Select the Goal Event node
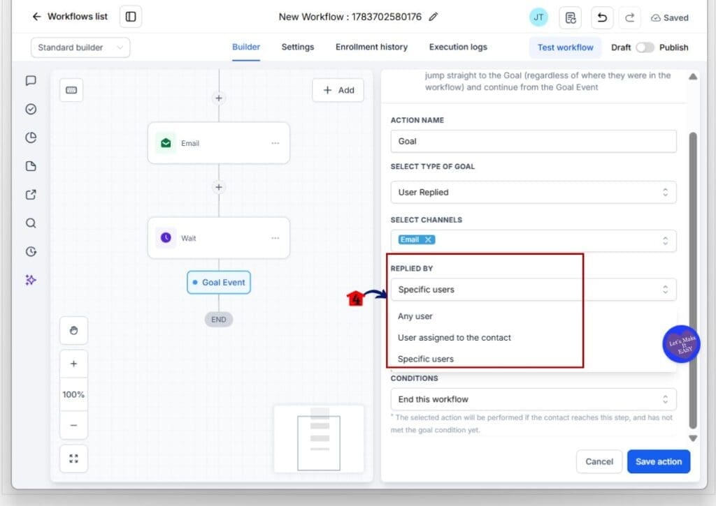Viewport: 716px width, 506px height. pos(219,282)
